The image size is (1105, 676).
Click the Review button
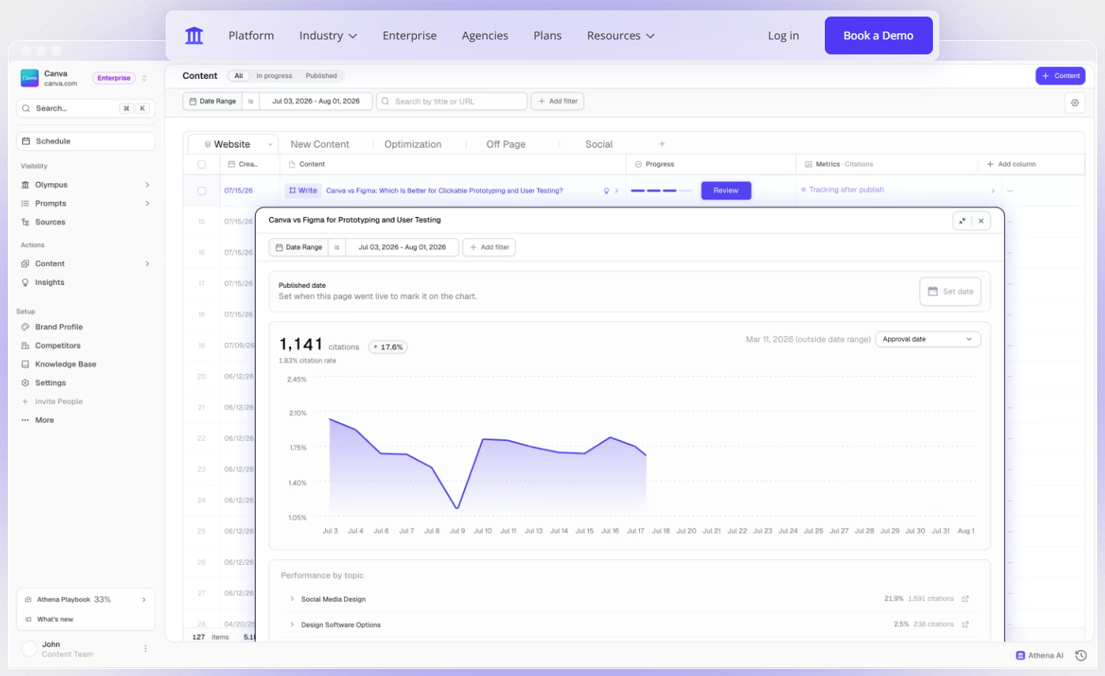[726, 190]
